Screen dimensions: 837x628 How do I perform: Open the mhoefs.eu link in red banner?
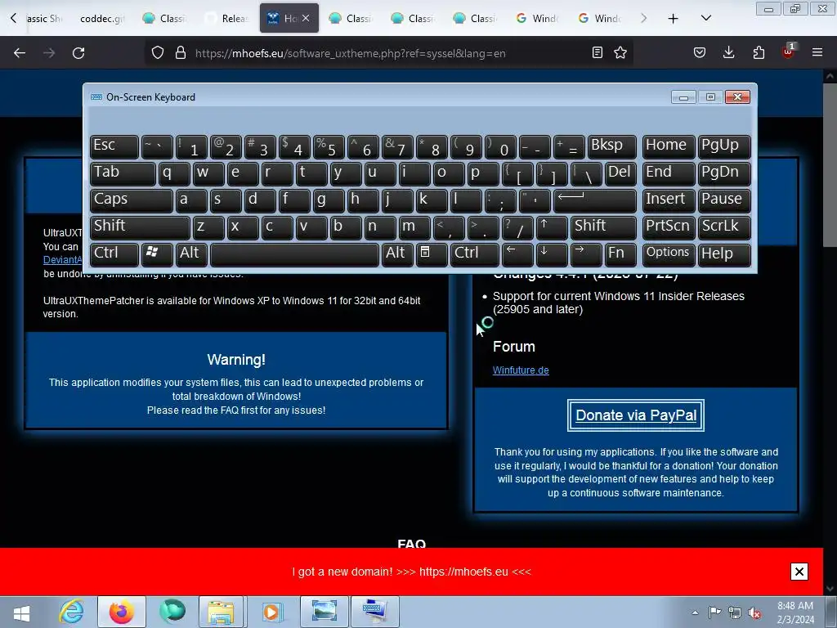coord(463,572)
